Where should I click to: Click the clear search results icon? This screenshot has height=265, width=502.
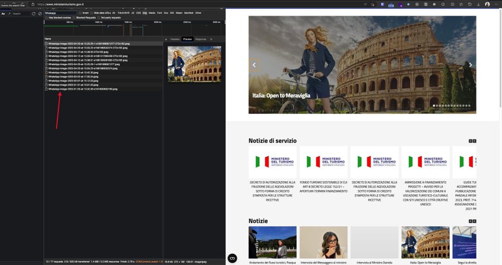pyautogui.click(x=41, y=13)
